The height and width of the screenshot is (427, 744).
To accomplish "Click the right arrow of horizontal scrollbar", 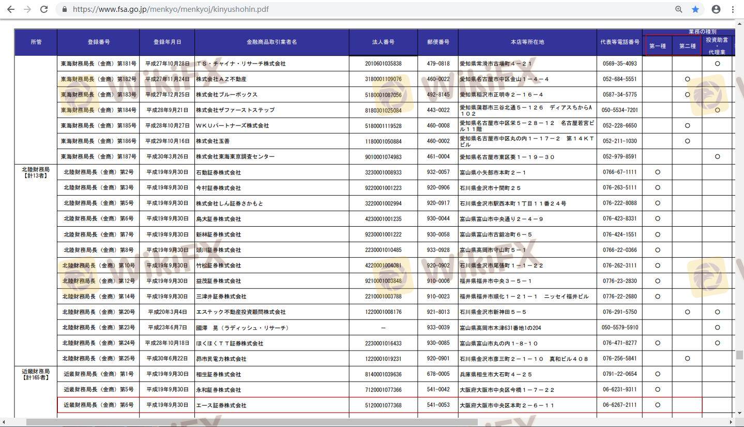I will pyautogui.click(x=731, y=422).
